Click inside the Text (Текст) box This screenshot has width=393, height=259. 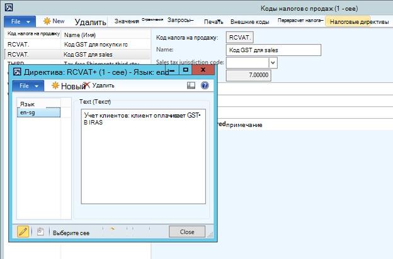(144, 157)
